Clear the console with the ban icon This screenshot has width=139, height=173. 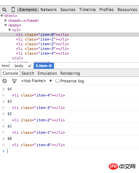click(5, 81)
